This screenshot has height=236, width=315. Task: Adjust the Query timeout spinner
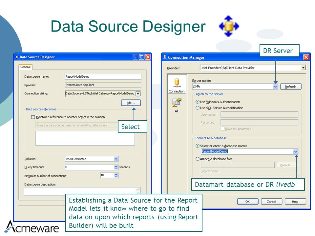pos(116,167)
